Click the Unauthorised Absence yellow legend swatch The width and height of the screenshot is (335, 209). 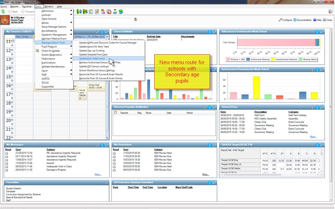(273, 59)
